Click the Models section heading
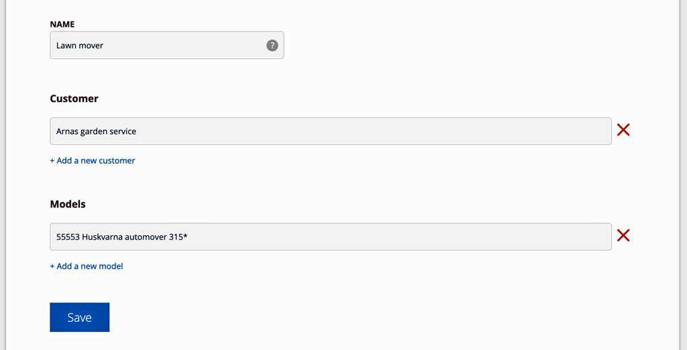The width and height of the screenshot is (687, 350). (x=68, y=204)
